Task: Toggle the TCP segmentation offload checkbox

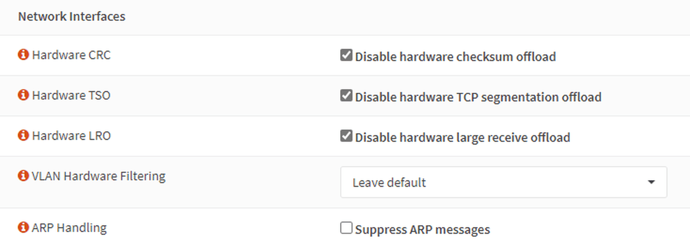Action: [346, 96]
